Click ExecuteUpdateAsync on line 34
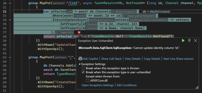 (x=70, y=20)
